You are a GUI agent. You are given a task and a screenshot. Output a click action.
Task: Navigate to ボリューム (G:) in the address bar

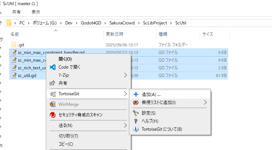point(45,23)
